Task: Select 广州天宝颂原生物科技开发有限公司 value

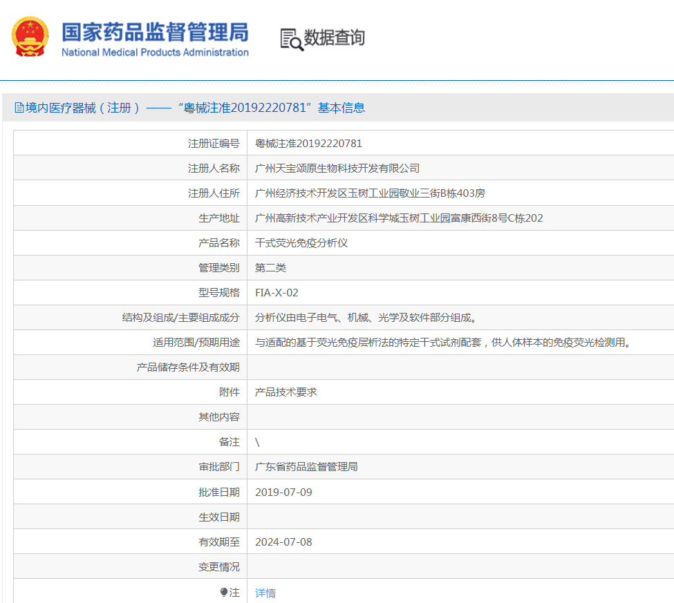Action: coord(337,169)
